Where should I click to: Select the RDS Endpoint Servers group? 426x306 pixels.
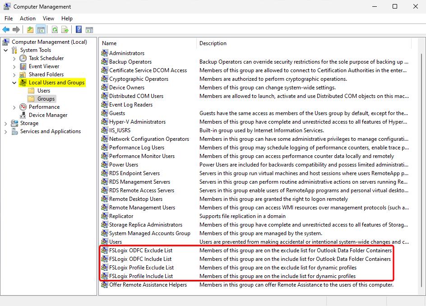point(134,173)
